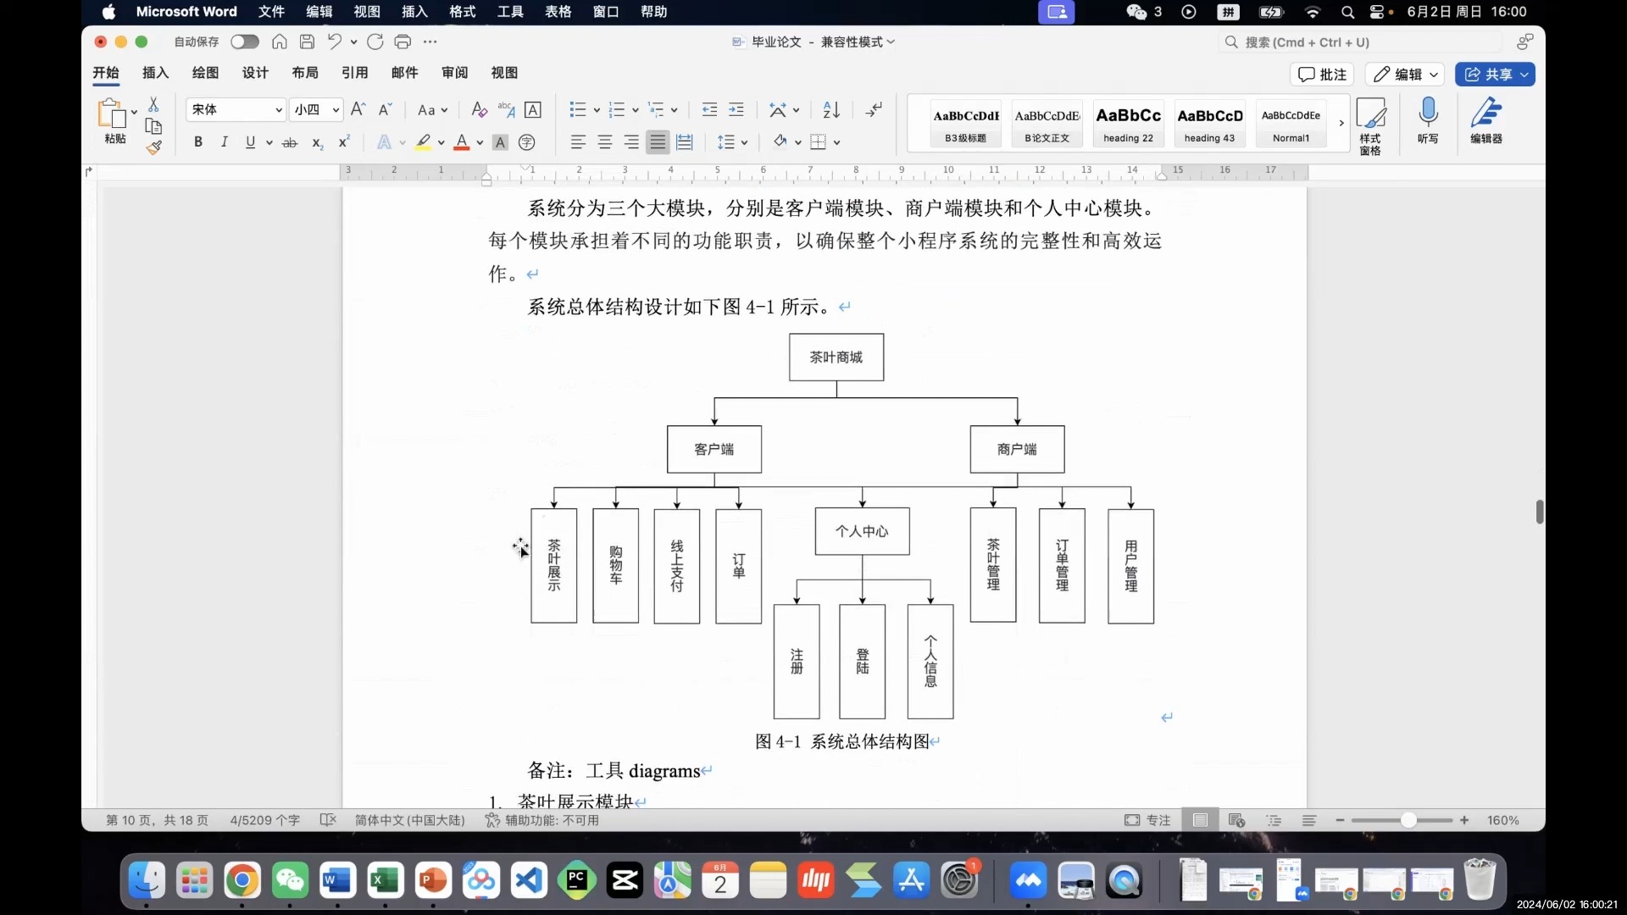Click the Print icon in title bar

(403, 42)
